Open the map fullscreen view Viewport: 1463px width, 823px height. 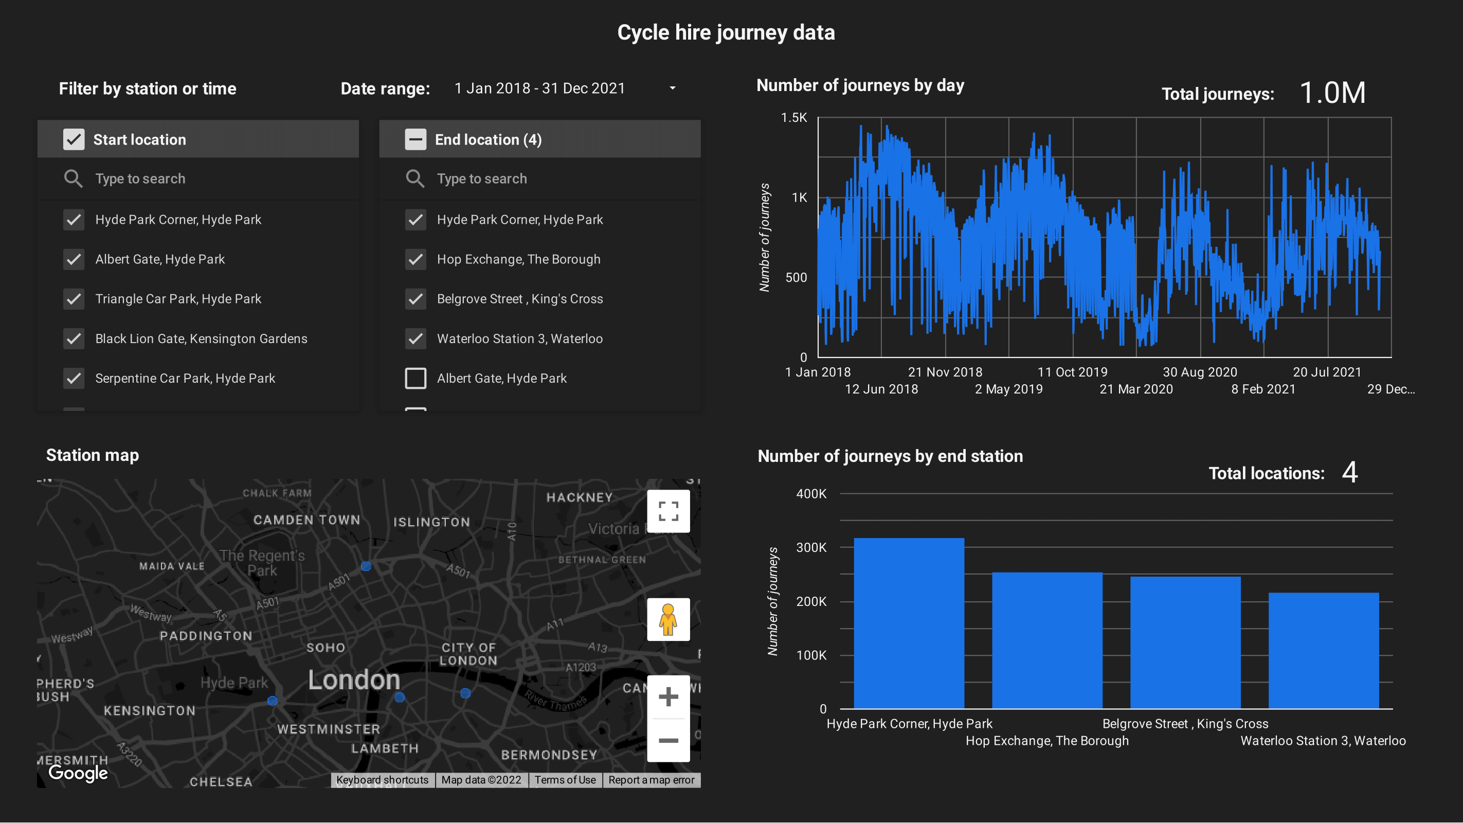[669, 511]
